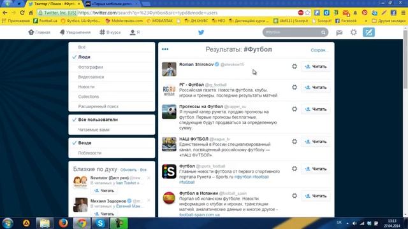Open gear menu for НАШ ФУТБОЛ
Screen dimensions: 408x229
point(295,141)
